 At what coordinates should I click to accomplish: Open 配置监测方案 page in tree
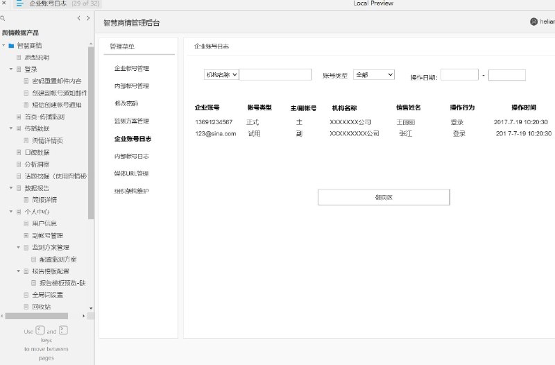[x=58, y=259]
